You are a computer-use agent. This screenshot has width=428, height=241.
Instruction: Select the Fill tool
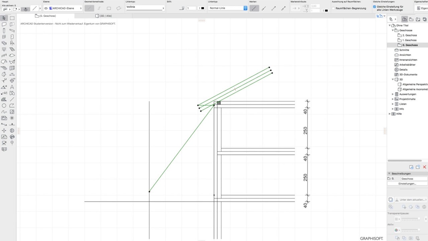pos(4,99)
